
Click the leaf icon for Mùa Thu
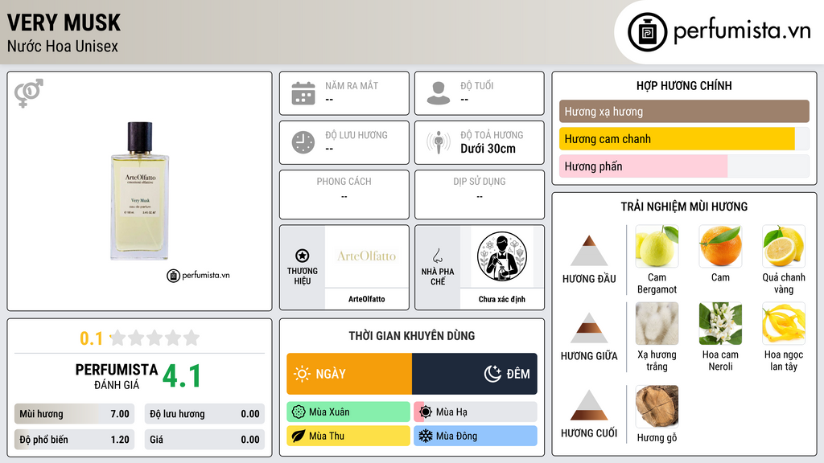(x=299, y=436)
